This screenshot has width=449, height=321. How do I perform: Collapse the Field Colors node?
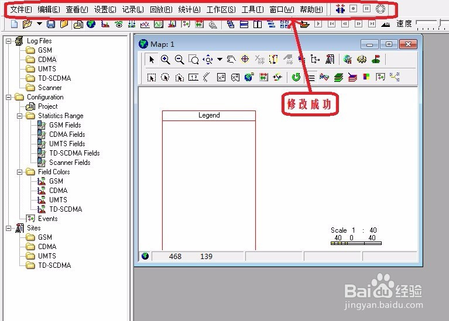19,172
